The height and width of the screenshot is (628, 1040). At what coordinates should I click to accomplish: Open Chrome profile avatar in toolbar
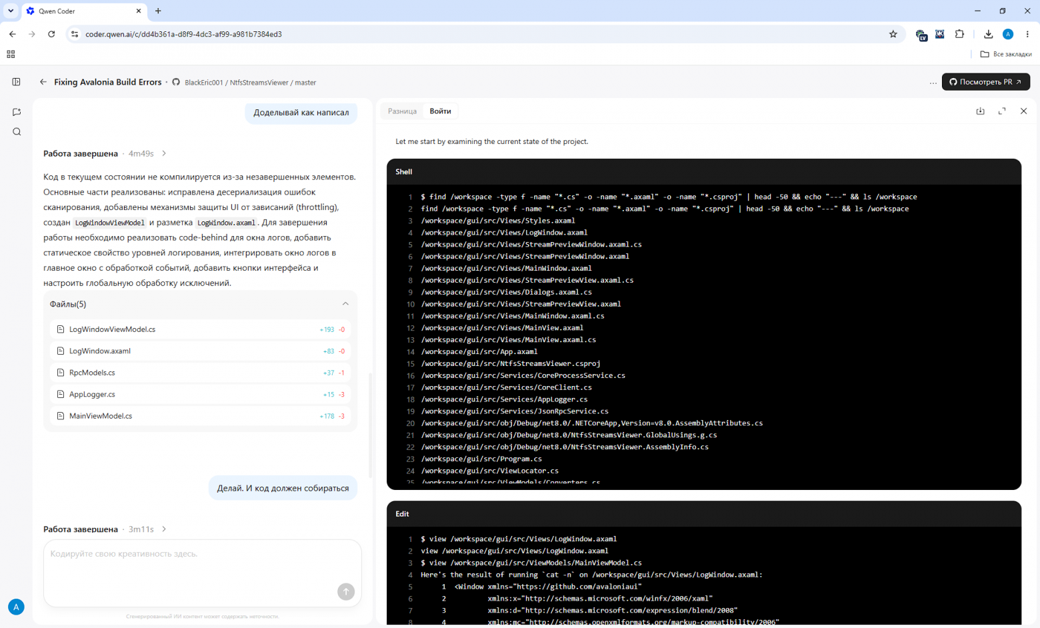coord(1008,34)
